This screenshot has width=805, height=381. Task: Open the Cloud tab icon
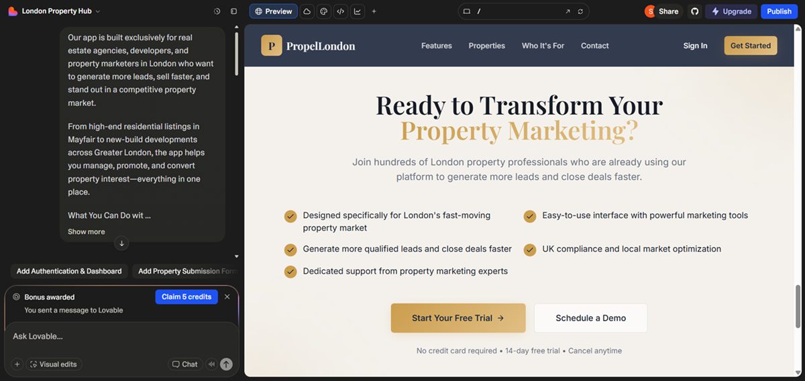coord(307,11)
